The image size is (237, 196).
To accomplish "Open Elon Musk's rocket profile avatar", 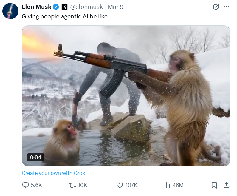I will click(x=11, y=12).
